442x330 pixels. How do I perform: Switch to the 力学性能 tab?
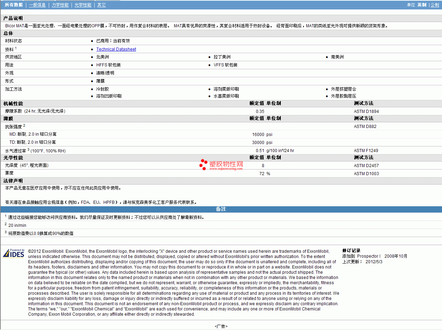pos(60,5)
